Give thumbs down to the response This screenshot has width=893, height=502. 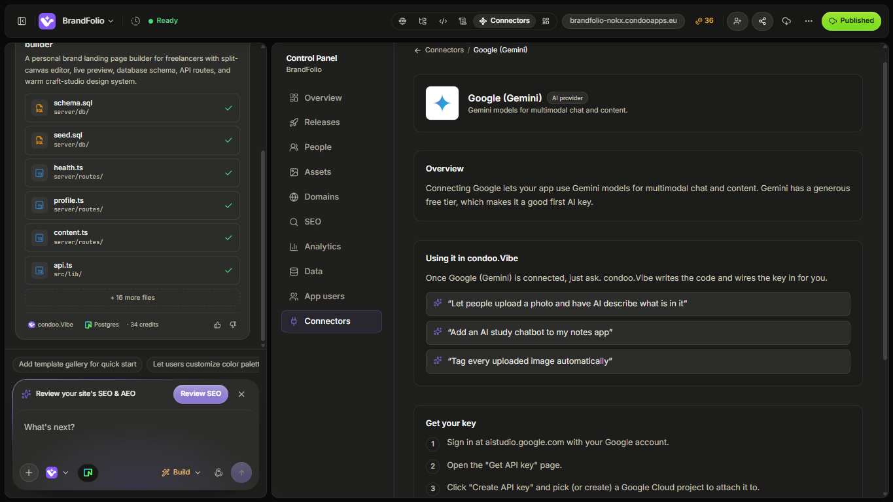tap(233, 325)
